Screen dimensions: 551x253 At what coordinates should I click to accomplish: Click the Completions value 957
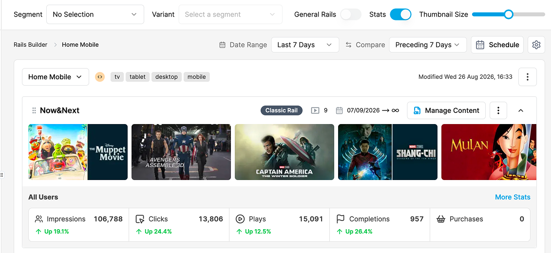pos(417,219)
